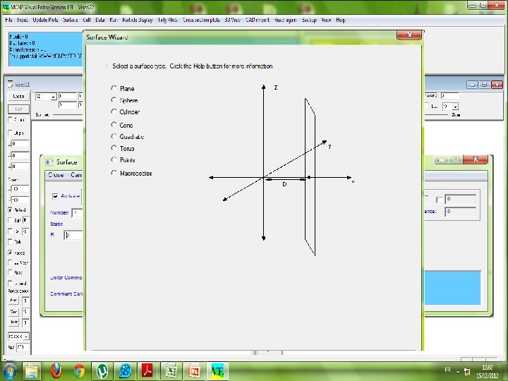The height and width of the screenshot is (381, 508).
Task: Close the Surface window with the red X
Action: click(x=476, y=159)
